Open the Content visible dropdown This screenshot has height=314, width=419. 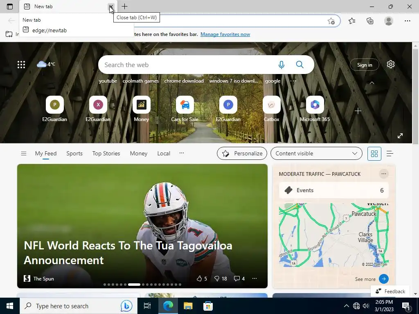[316, 154]
